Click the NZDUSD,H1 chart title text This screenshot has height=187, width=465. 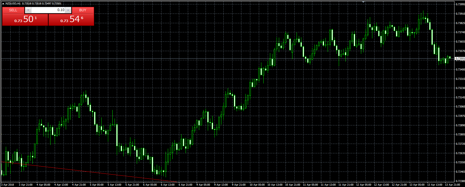(13, 4)
